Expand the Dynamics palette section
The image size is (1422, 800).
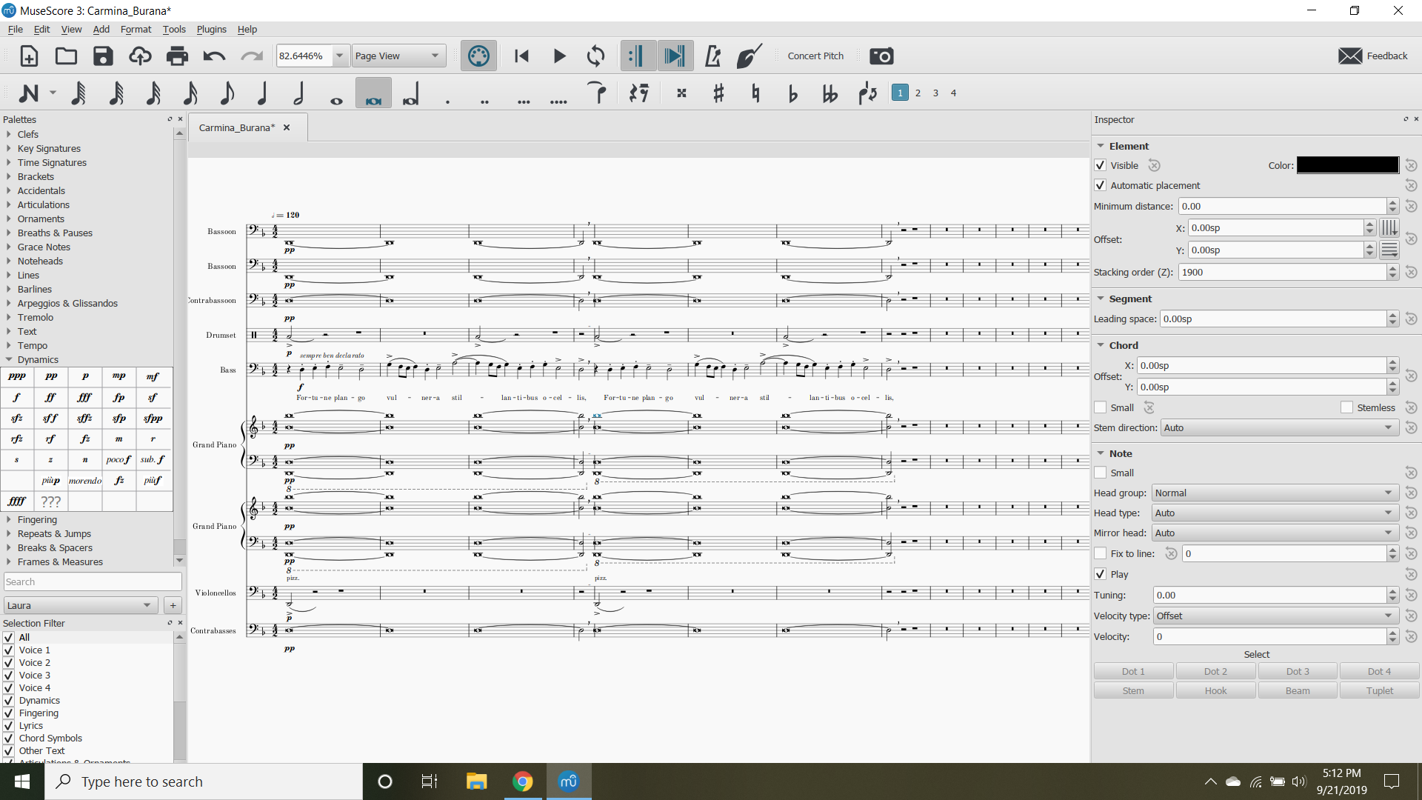coord(37,359)
